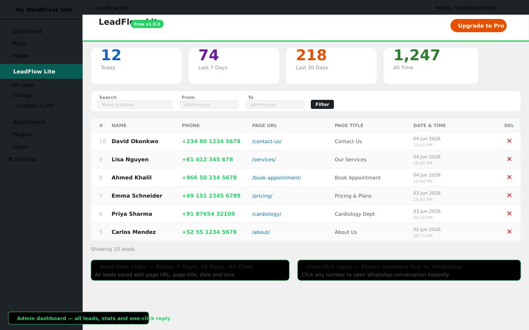The width and height of the screenshot is (529, 330).
Task: Apply the Filter button
Action: pyautogui.click(x=322, y=104)
